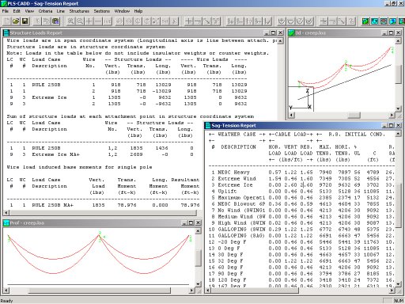
Task: Maximize the 3d creep.loa window
Action: pyautogui.click(x=392, y=33)
